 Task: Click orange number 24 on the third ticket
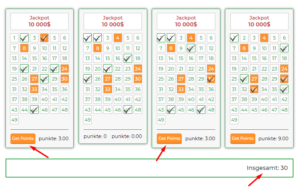coord(211,69)
